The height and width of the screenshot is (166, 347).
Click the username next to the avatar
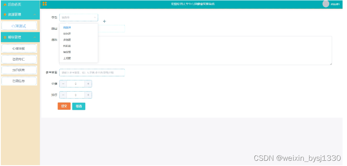335,4
